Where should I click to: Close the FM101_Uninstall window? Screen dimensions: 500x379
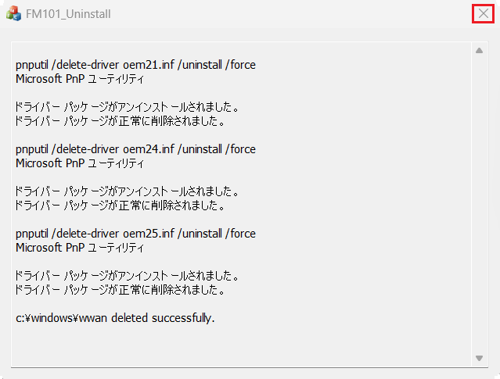point(483,14)
